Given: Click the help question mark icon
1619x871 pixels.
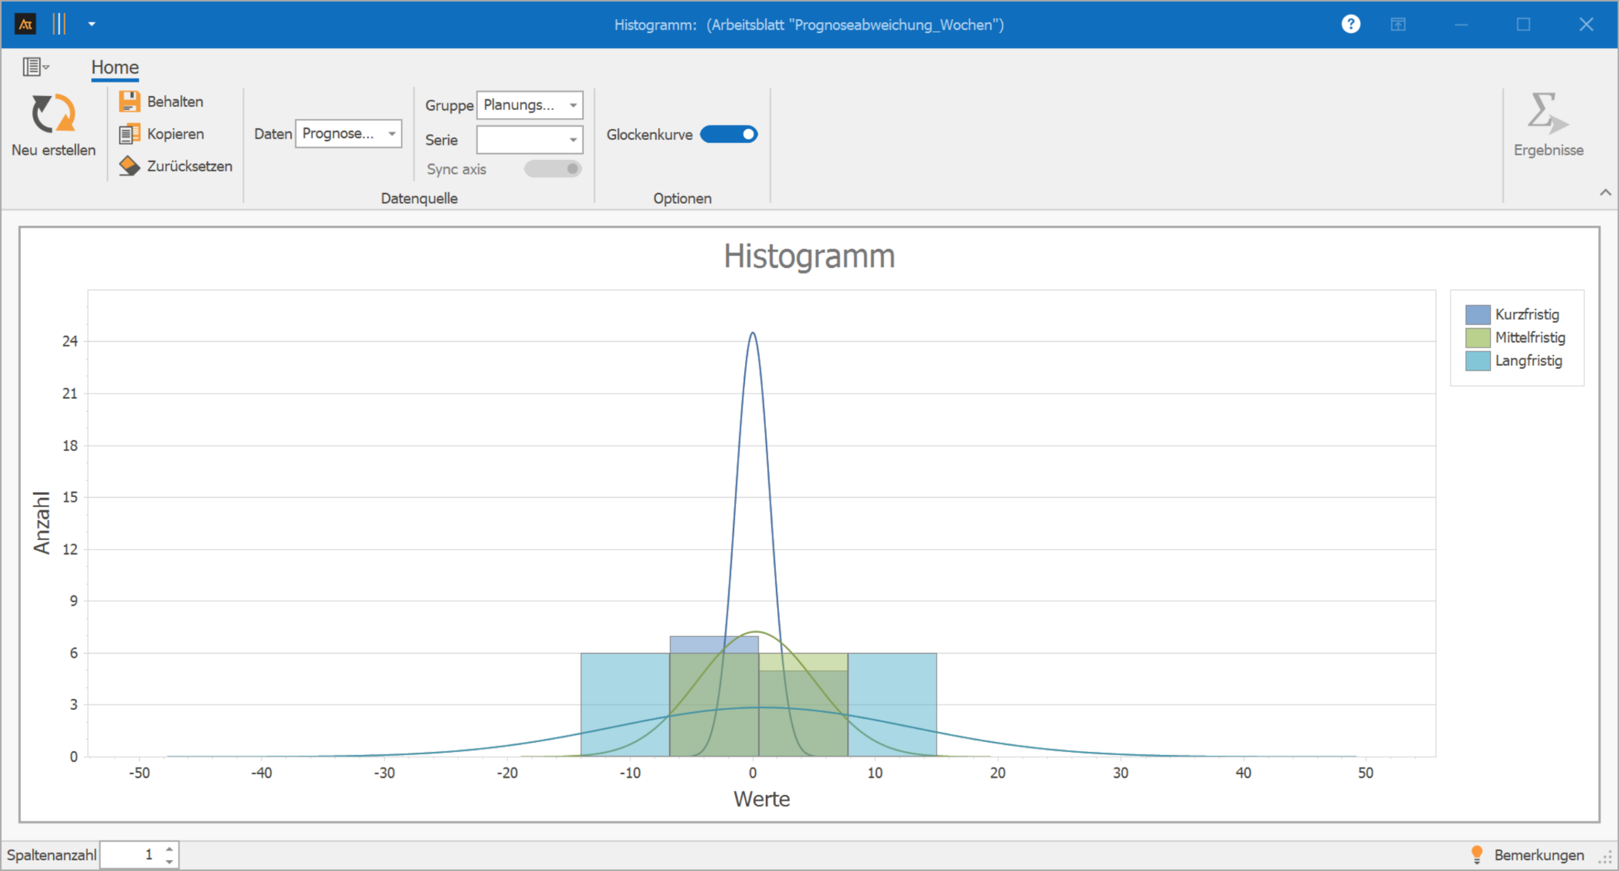Looking at the screenshot, I should (x=1350, y=25).
